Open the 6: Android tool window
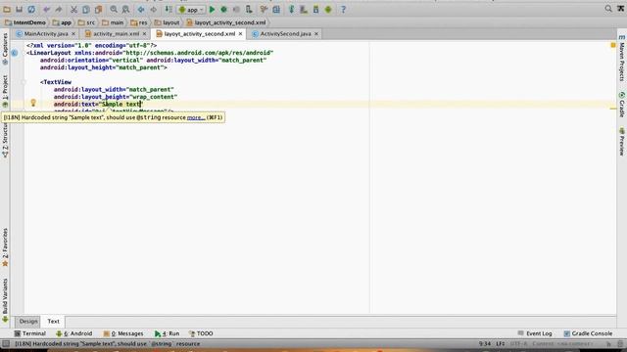627x352 pixels. (x=74, y=333)
